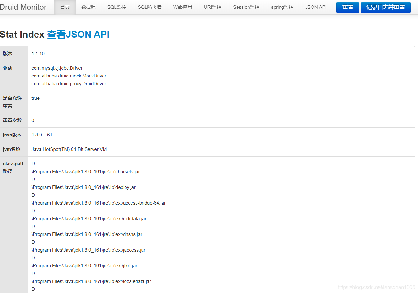The image size is (418, 293).
Task: Click the 记录日志并重置 button
Action: [x=386, y=7]
